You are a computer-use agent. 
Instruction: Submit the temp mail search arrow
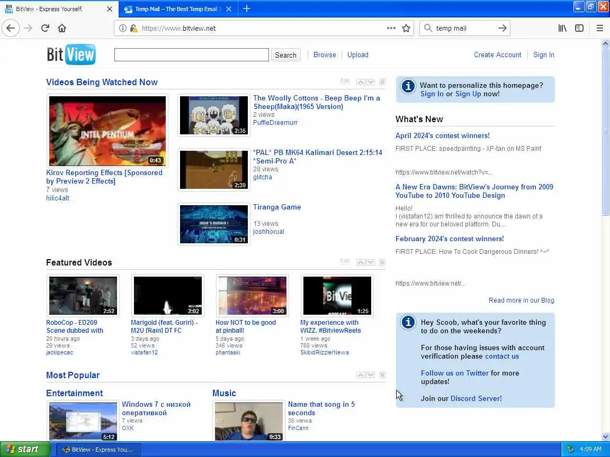click(x=502, y=28)
